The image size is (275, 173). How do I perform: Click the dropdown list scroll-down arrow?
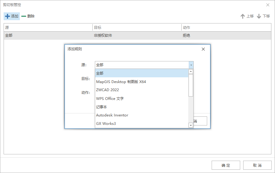pyautogui.click(x=191, y=125)
